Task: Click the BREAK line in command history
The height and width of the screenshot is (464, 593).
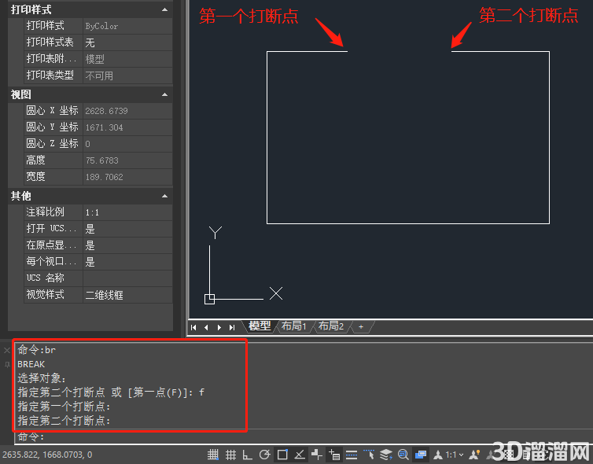Action: click(31, 364)
